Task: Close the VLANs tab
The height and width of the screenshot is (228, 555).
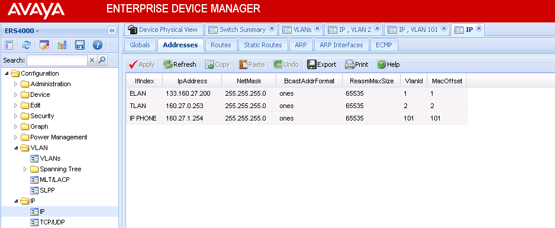Action: point(318,28)
